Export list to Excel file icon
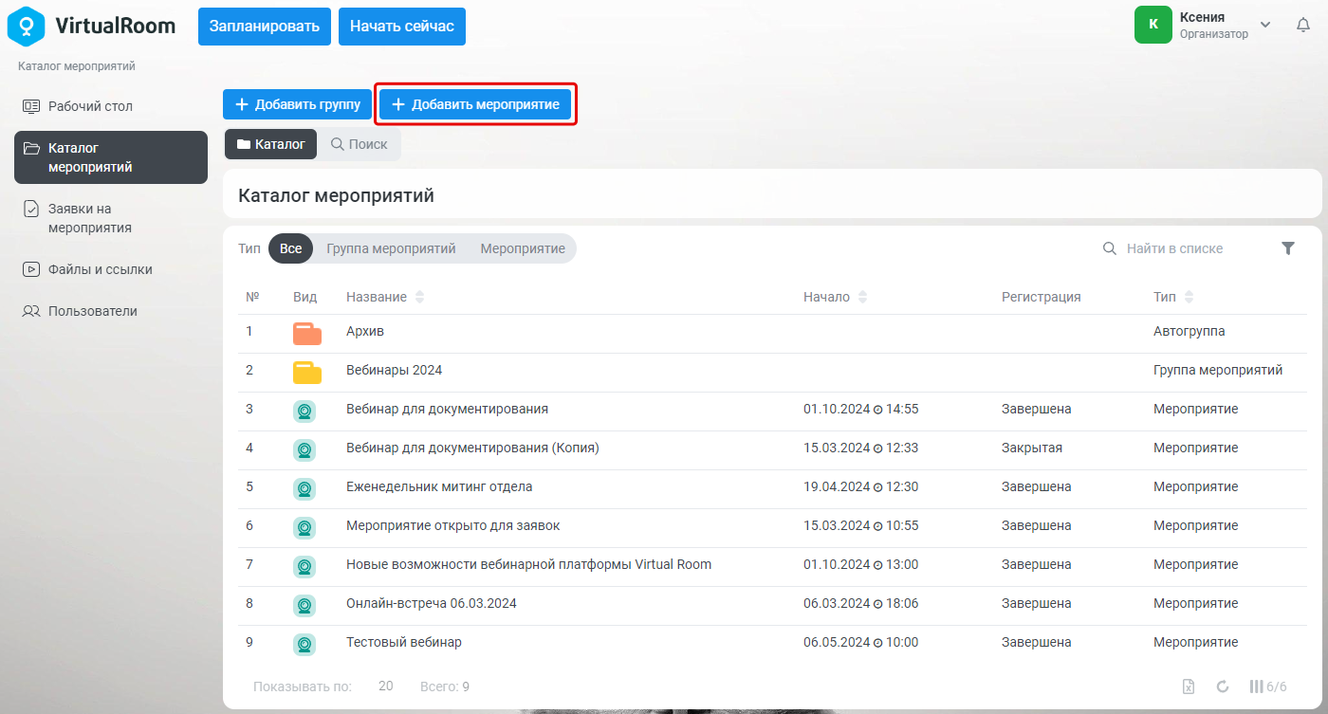The width and height of the screenshot is (1328, 714). pyautogui.click(x=1188, y=687)
